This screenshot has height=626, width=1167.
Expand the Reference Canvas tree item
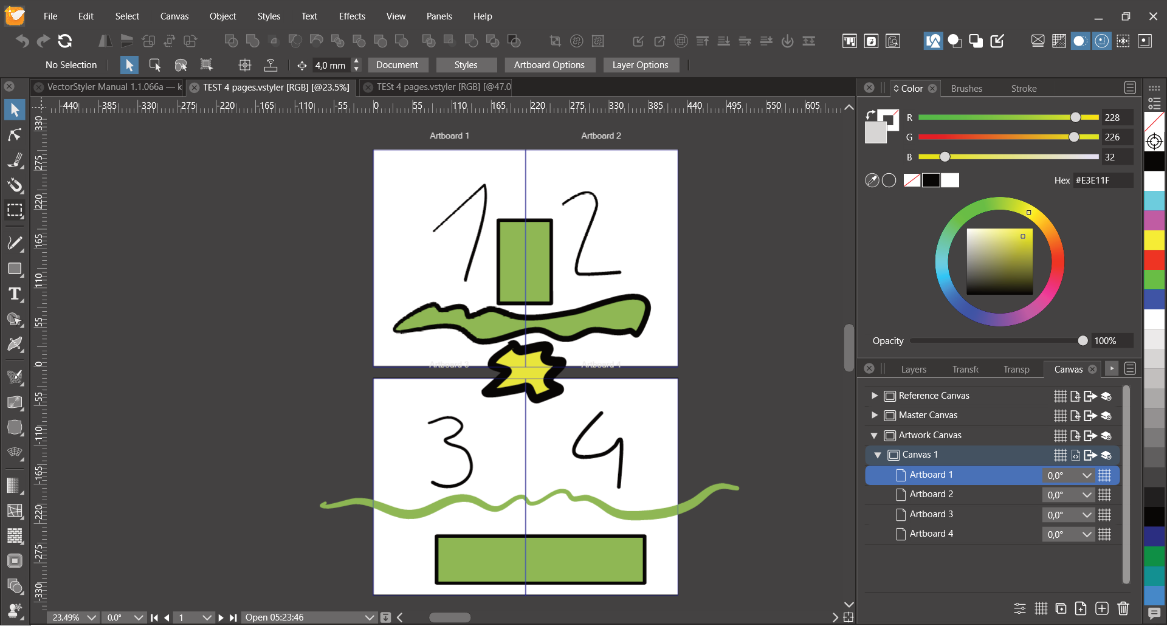875,396
